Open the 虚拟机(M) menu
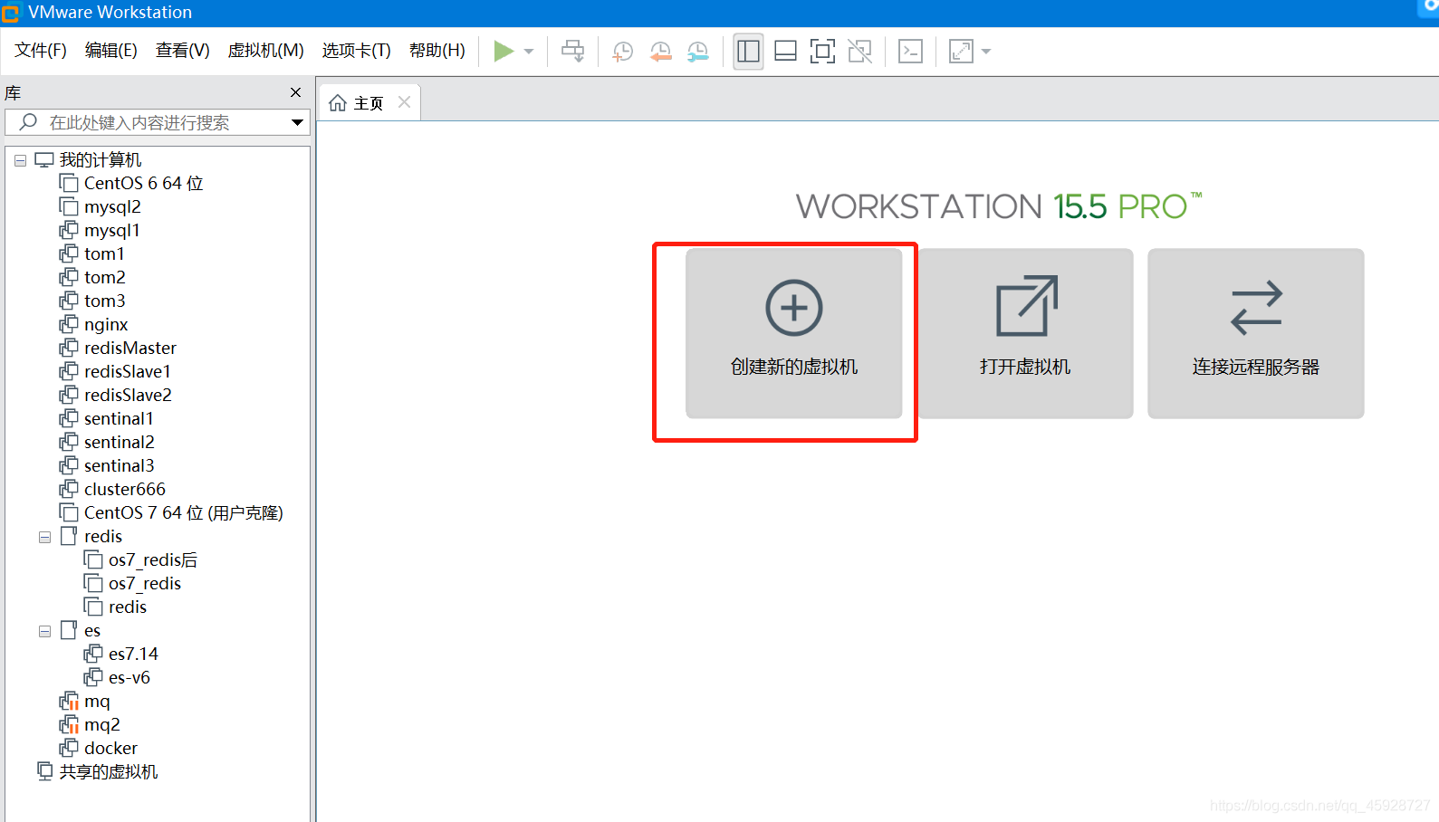 tap(265, 51)
